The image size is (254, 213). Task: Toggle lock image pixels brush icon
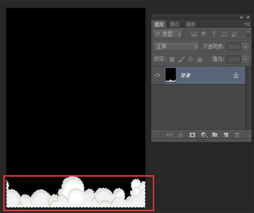pyautogui.click(x=181, y=59)
